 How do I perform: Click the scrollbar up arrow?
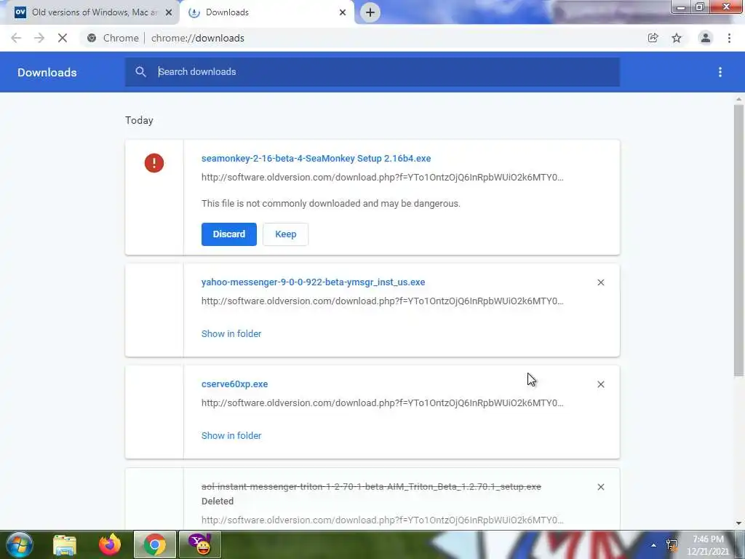click(738, 99)
